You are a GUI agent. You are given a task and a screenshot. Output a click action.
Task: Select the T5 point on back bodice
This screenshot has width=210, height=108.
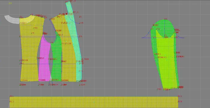tap(33, 33)
